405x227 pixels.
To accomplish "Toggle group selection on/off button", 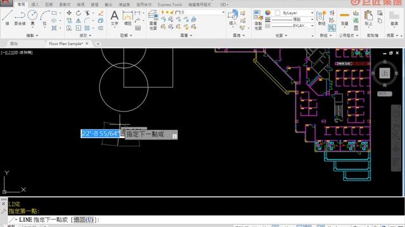I will tap(332, 28).
